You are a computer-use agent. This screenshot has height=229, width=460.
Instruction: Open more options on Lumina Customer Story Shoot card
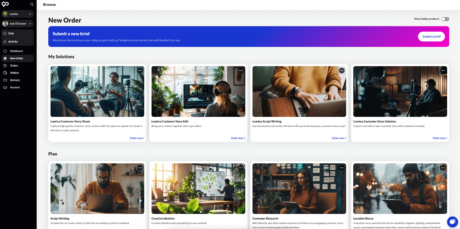(140, 70)
